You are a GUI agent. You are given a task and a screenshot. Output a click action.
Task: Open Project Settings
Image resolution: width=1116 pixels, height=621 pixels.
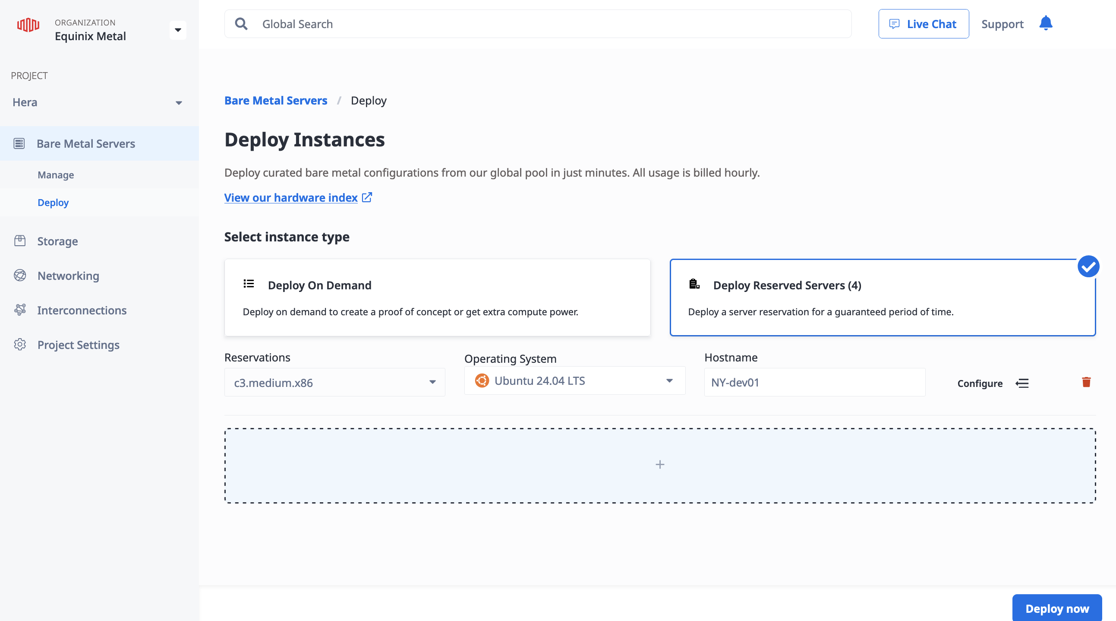(79, 345)
